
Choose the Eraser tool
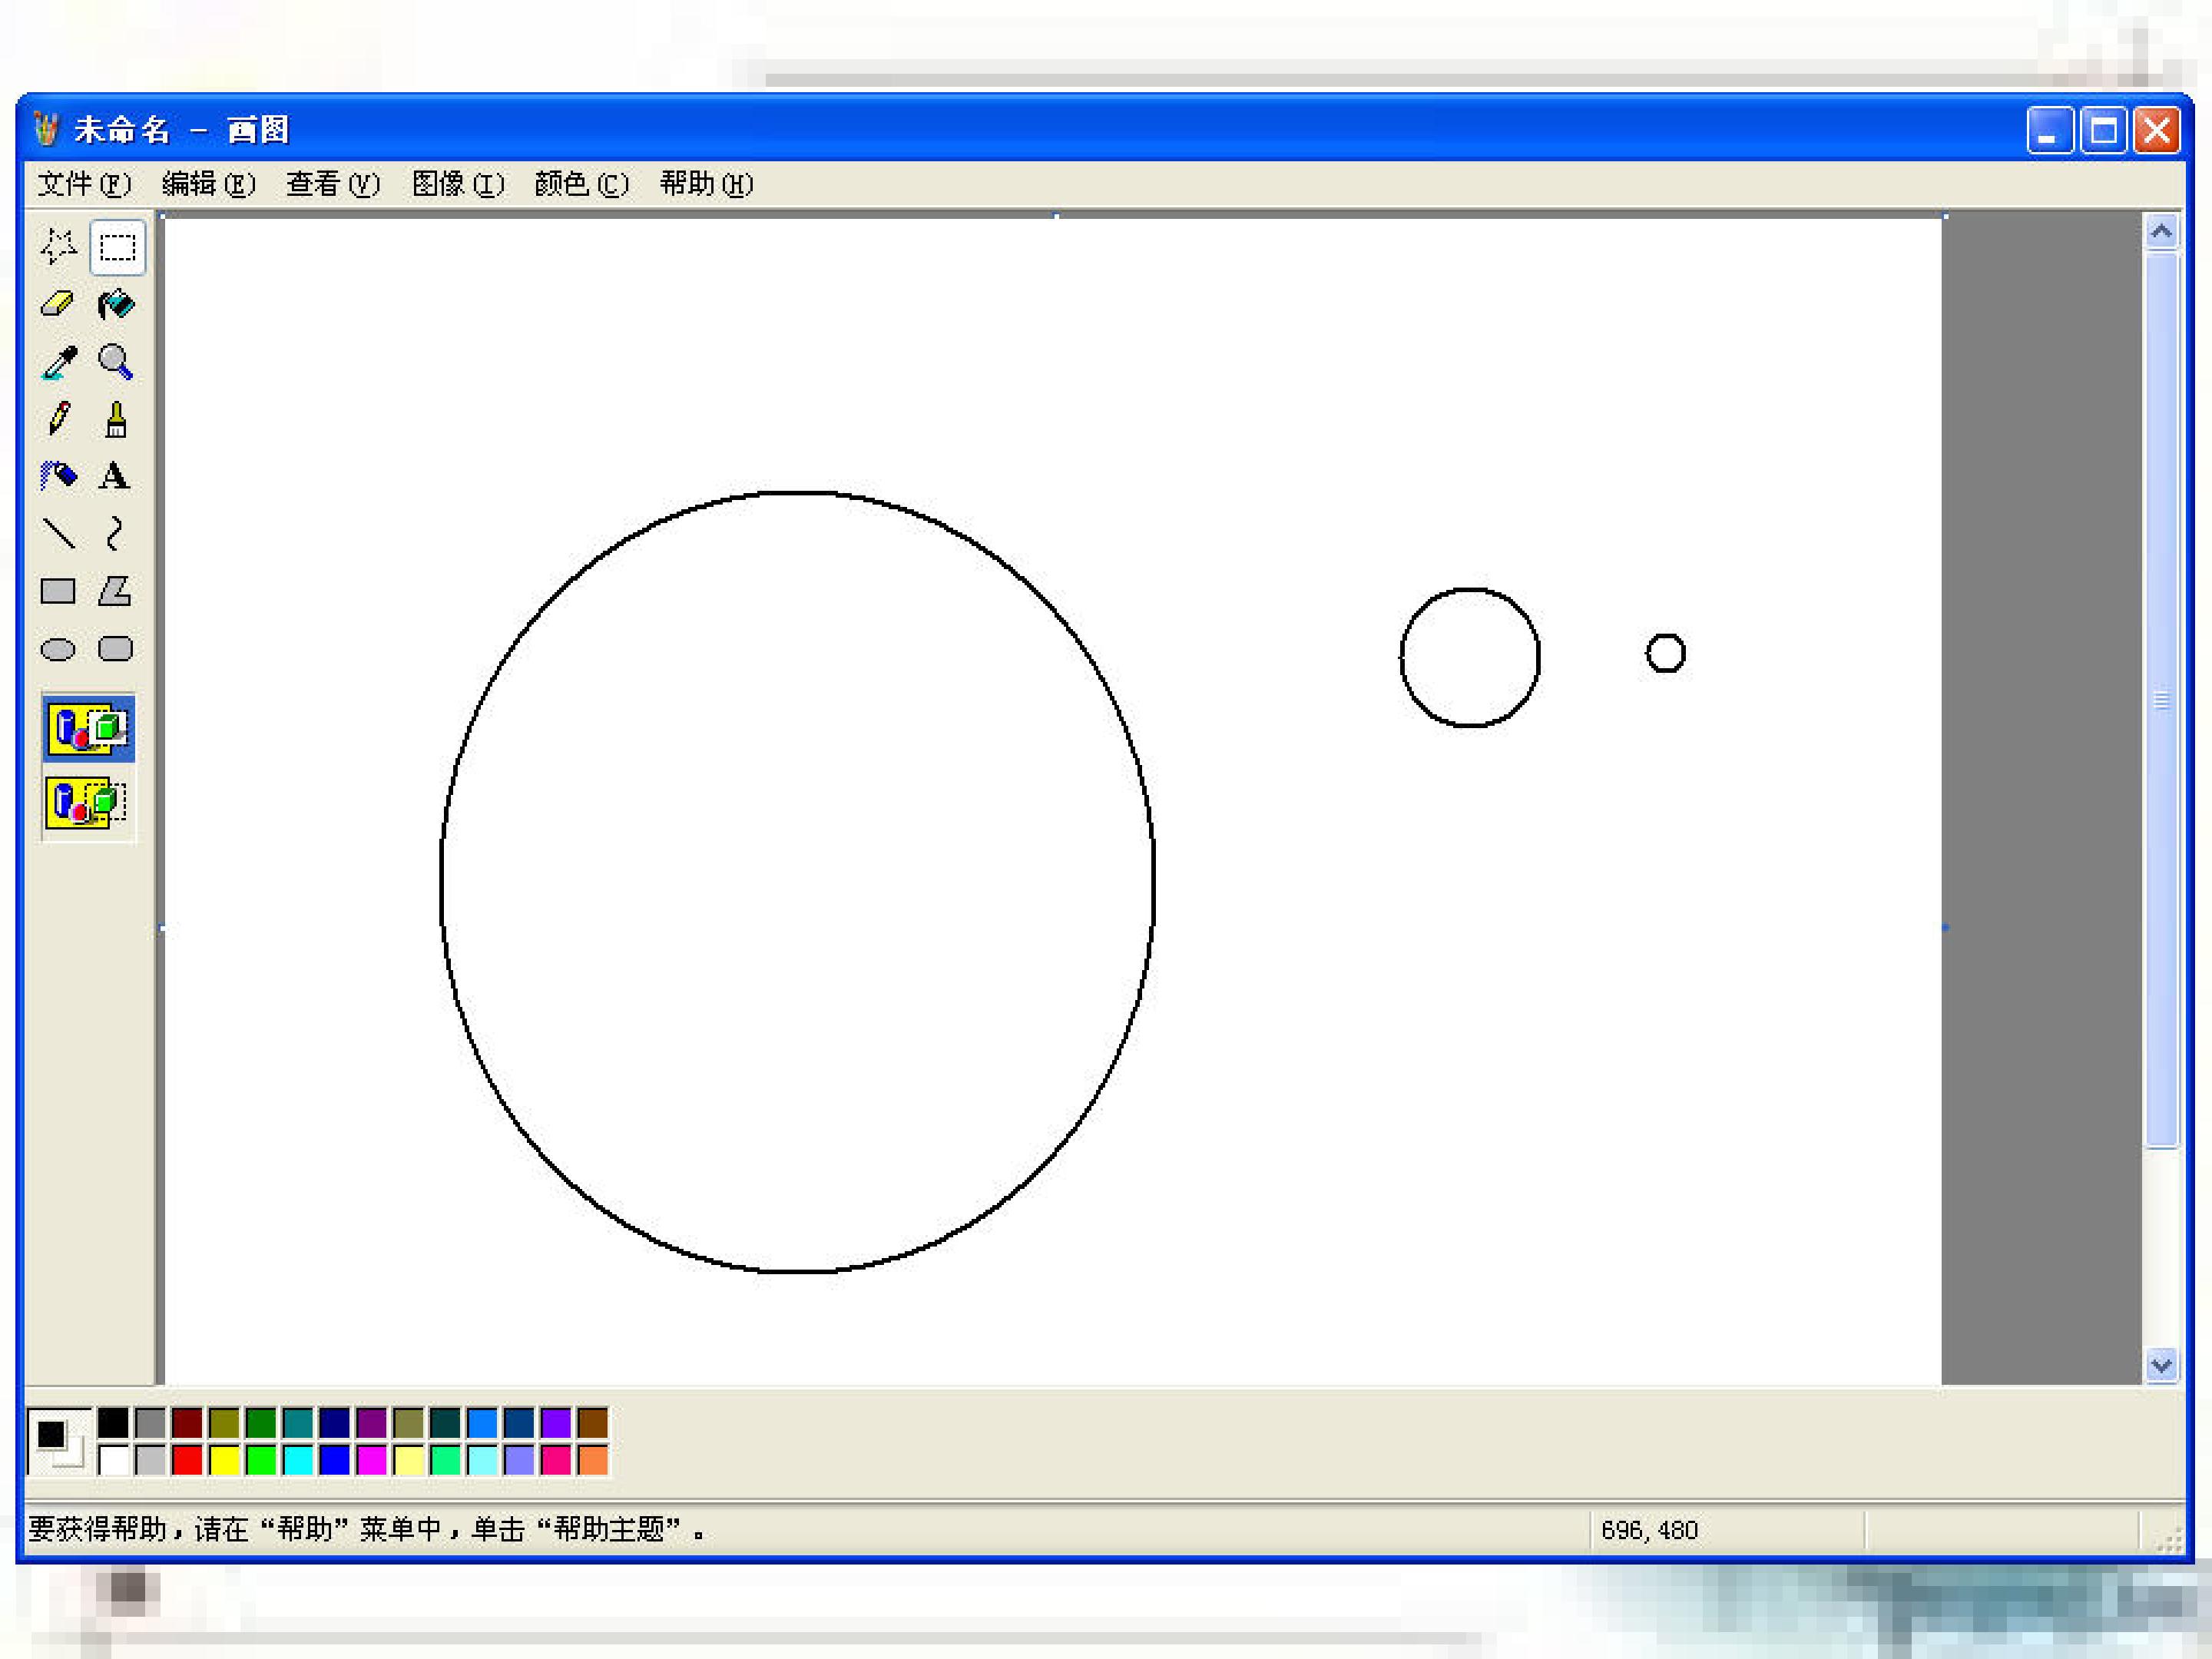[x=58, y=304]
